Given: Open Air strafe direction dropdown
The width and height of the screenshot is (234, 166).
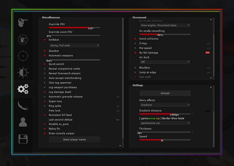Looking at the screenshot, I should pyautogui.click(x=165, y=25).
